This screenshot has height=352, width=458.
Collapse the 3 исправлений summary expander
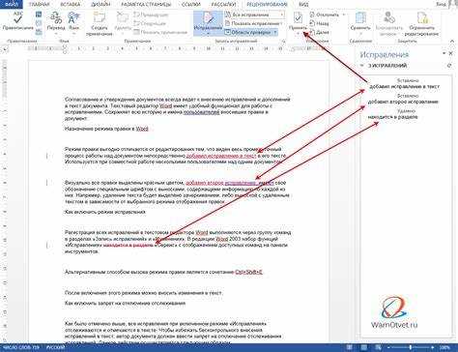point(362,66)
